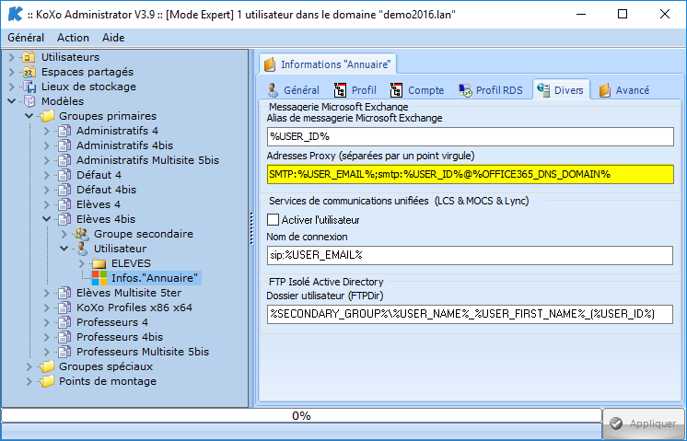The width and height of the screenshot is (687, 441).
Task: Click the Groupes spéciaux folder icon
Action: point(46,366)
